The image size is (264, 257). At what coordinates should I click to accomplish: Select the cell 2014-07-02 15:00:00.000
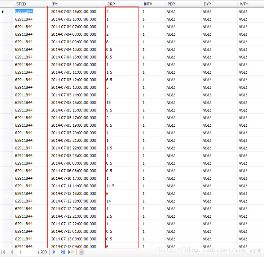tap(74, 12)
